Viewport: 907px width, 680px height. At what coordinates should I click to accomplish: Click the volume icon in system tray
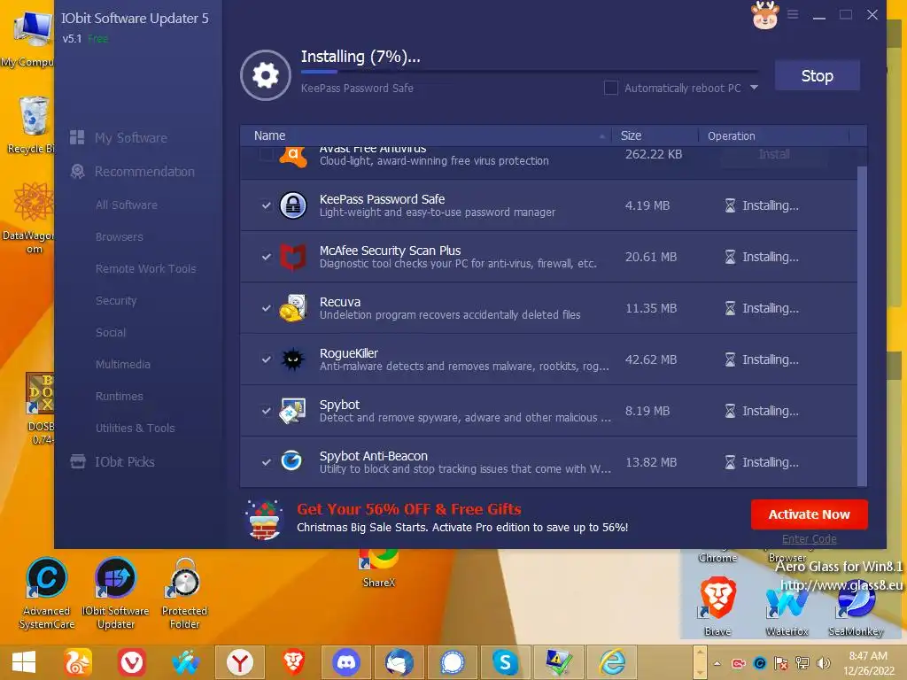(823, 663)
